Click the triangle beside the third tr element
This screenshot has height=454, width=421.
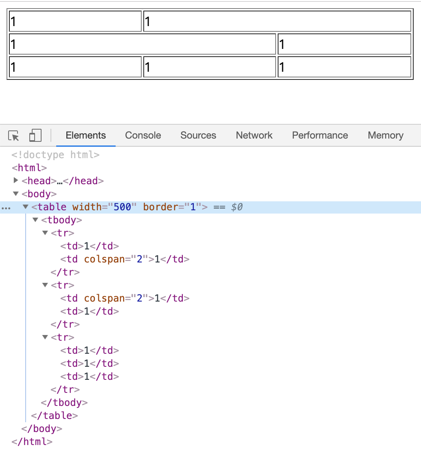coord(45,337)
